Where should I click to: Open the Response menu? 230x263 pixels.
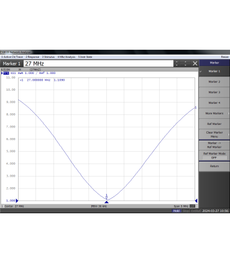32,57
